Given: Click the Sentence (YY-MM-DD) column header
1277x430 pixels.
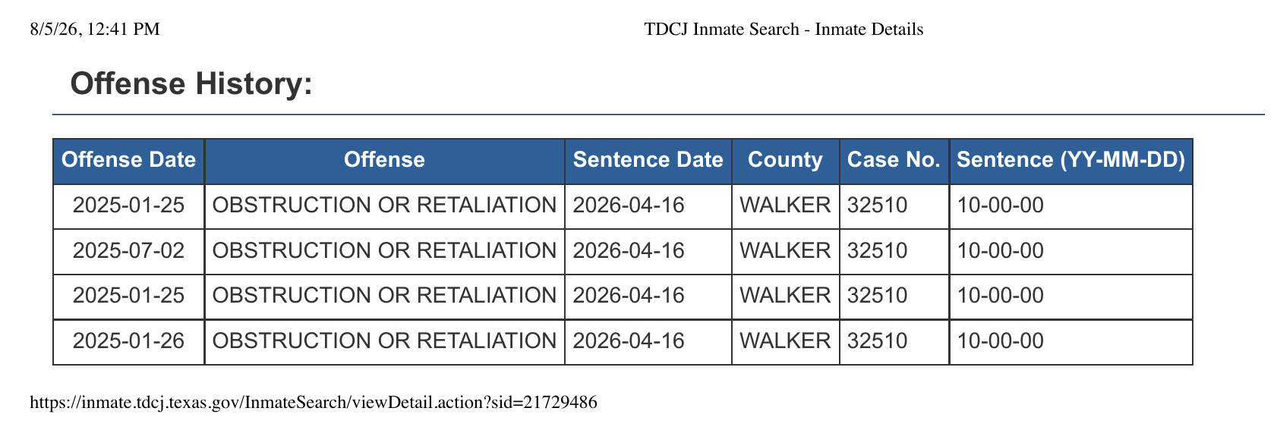Looking at the screenshot, I should 1071,161.
